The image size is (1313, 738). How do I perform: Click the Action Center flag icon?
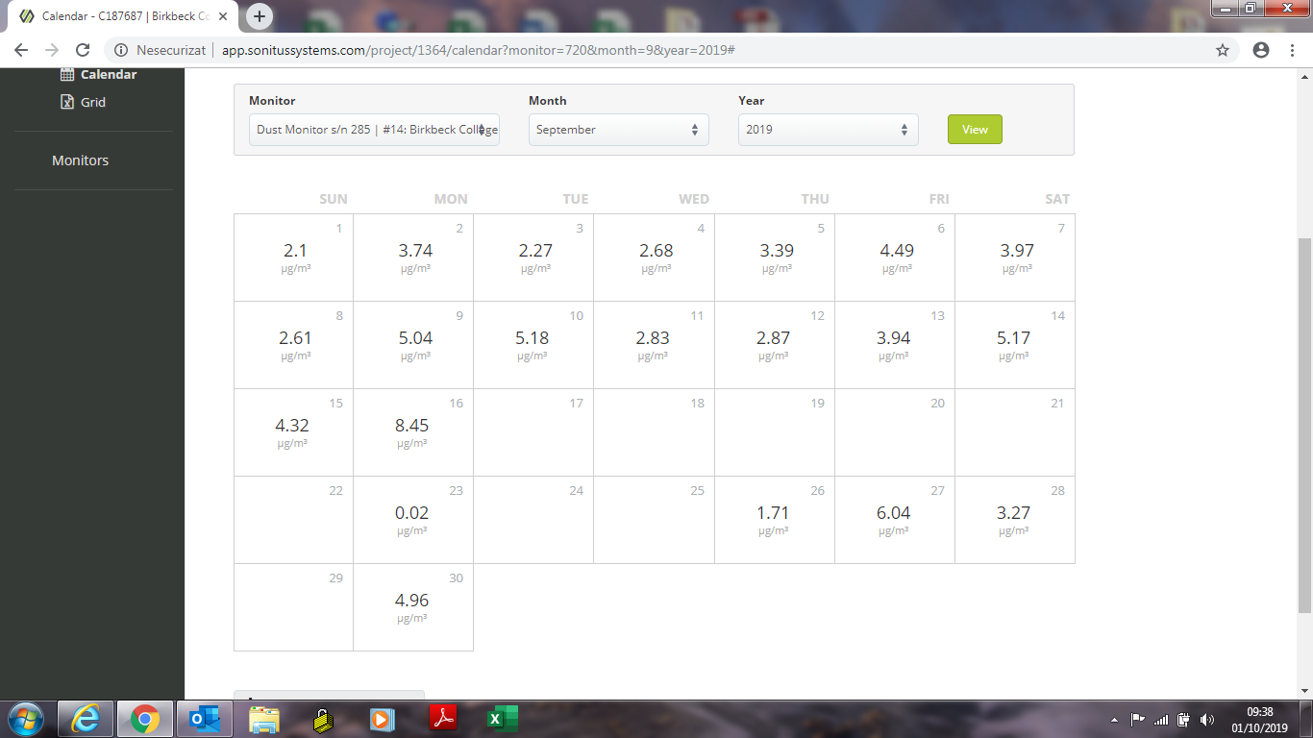(x=1138, y=720)
